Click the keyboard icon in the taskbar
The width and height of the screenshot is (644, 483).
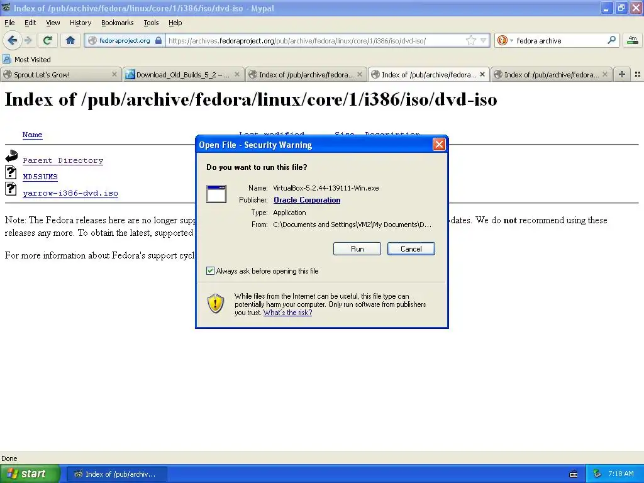click(x=574, y=474)
